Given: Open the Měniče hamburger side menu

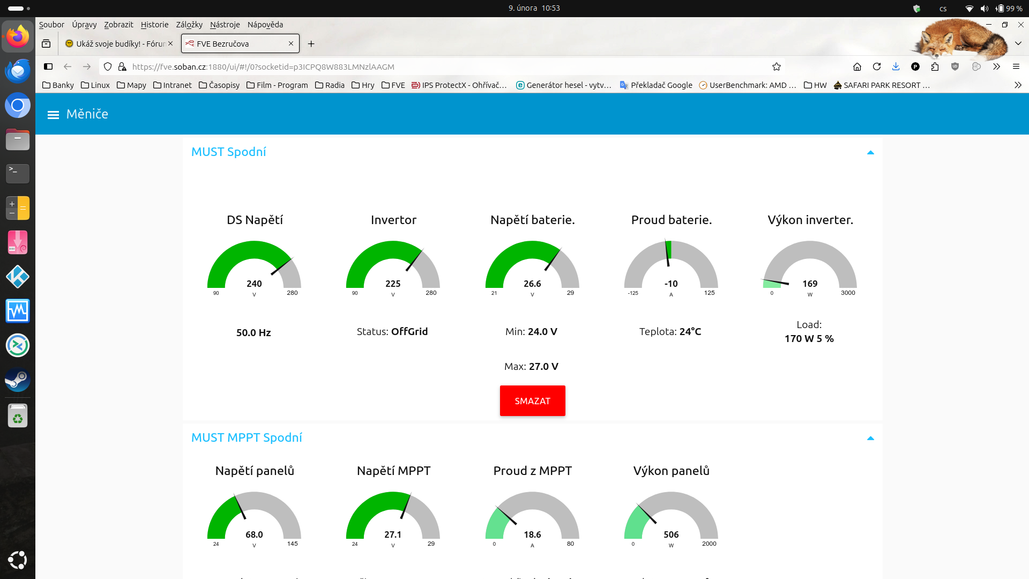Looking at the screenshot, I should [53, 115].
